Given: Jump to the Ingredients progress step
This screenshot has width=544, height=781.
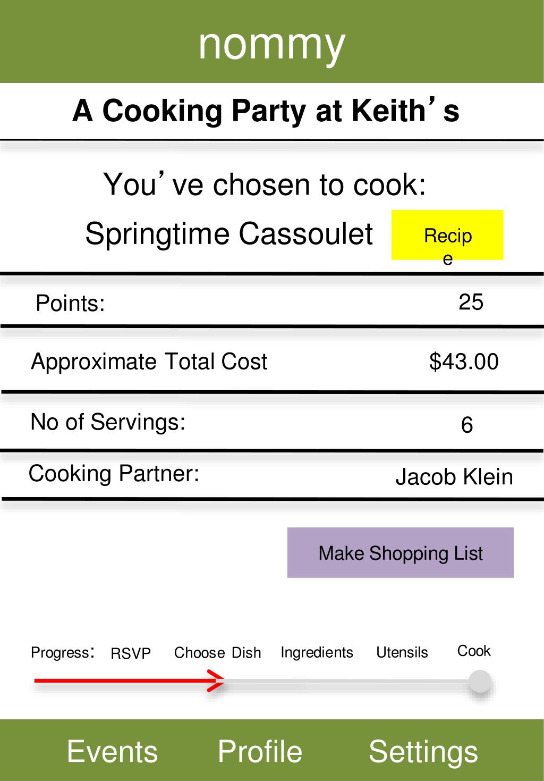Looking at the screenshot, I should [x=317, y=652].
